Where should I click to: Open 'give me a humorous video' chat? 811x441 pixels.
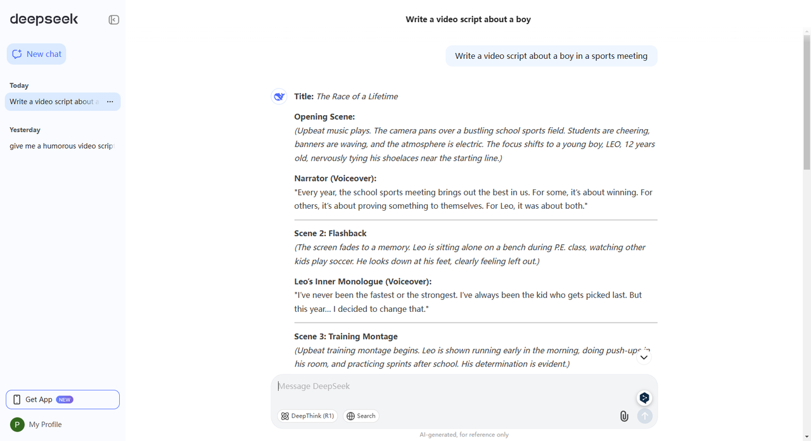(x=61, y=146)
